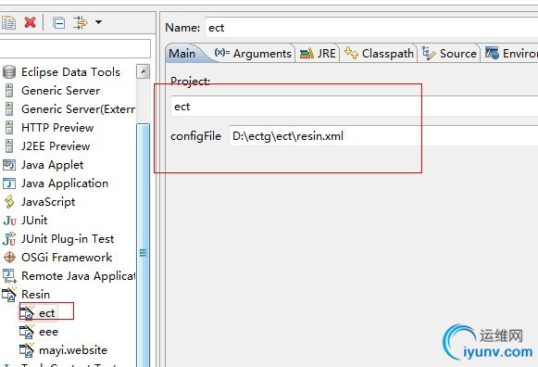Select the Resin configuration group
The width and height of the screenshot is (538, 367).
tap(35, 295)
